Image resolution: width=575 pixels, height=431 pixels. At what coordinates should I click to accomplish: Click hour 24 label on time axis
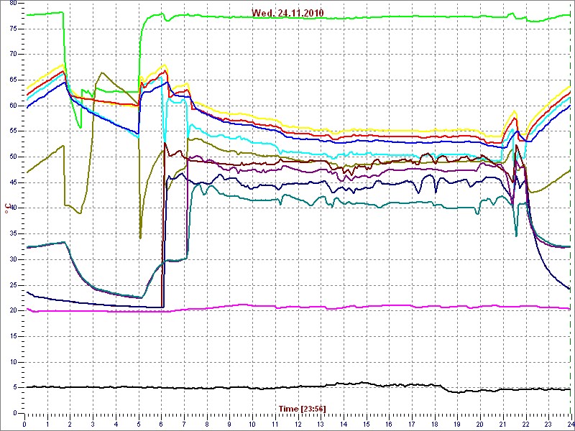point(570,424)
